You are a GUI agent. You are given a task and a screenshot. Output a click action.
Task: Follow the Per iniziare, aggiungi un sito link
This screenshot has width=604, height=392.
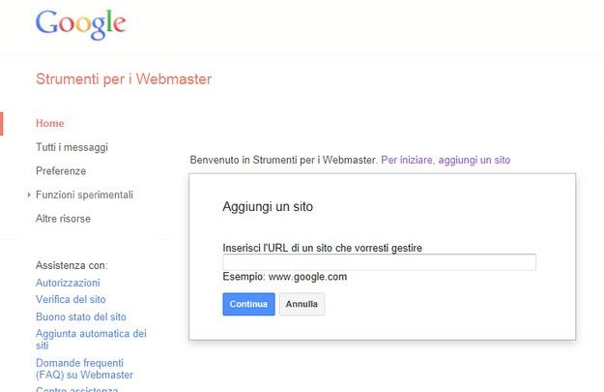point(446,160)
